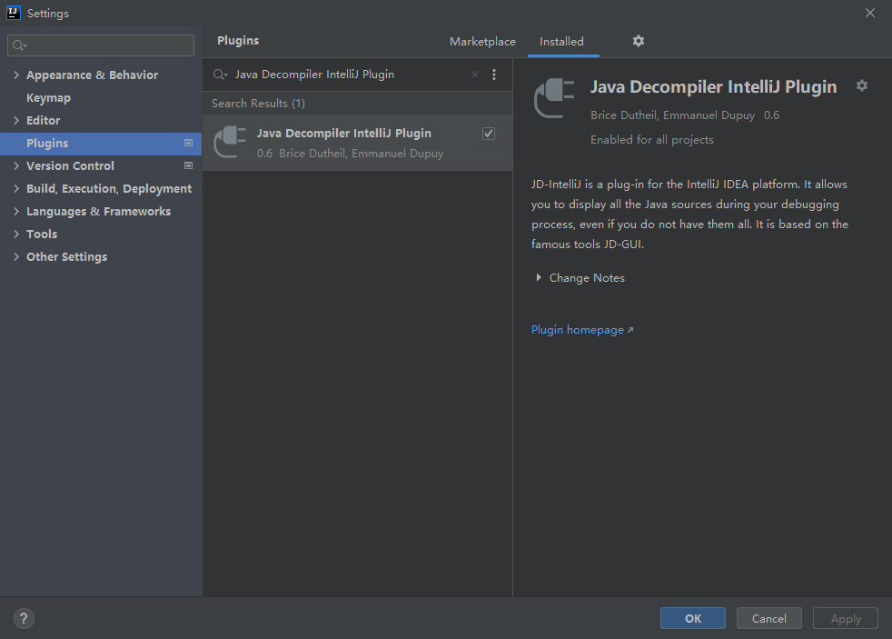
Task: Select Keymap in settings tree
Action: (48, 97)
